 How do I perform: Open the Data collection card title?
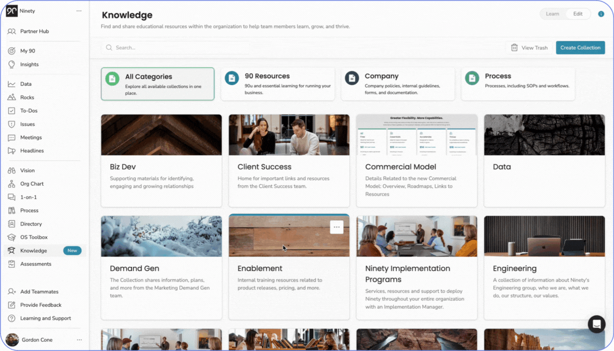[502, 167]
